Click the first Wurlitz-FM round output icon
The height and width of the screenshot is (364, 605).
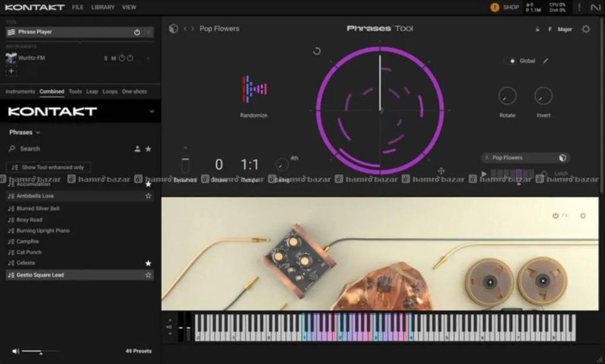pyautogui.click(x=122, y=58)
